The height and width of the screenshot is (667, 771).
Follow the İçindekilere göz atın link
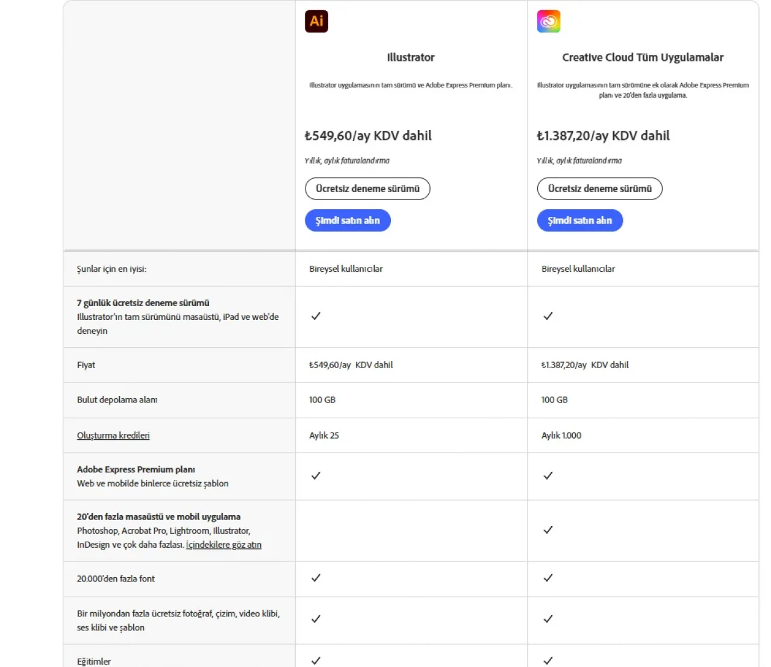pyautogui.click(x=223, y=545)
